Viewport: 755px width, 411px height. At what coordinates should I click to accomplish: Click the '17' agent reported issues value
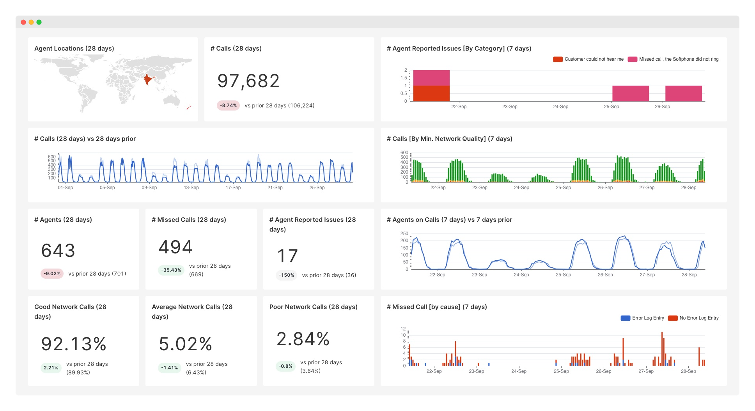[x=287, y=256]
